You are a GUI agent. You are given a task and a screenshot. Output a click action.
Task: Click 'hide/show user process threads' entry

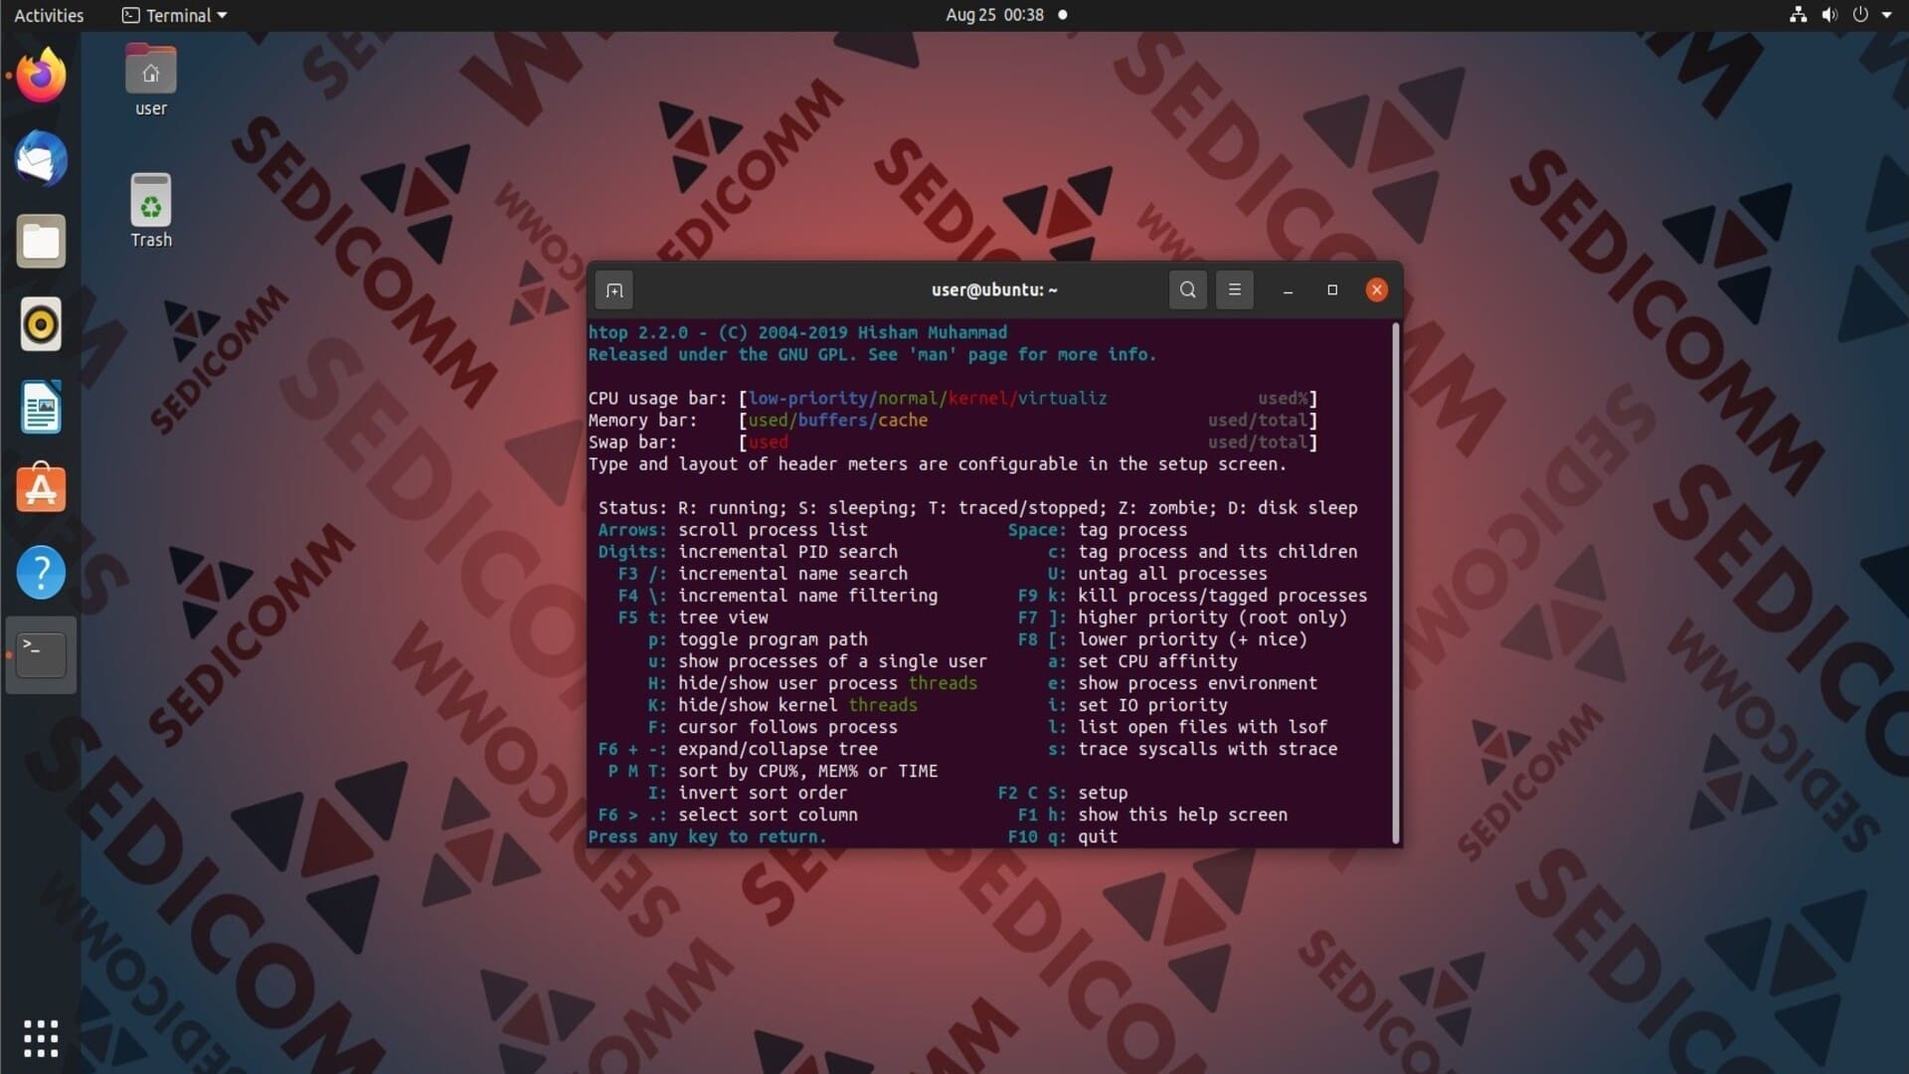[x=827, y=682]
